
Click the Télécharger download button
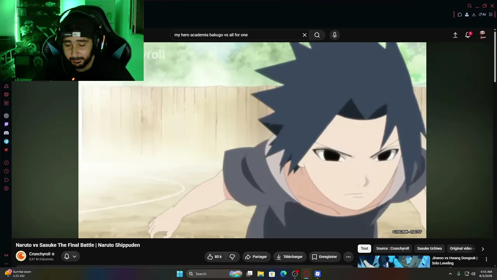point(290,257)
